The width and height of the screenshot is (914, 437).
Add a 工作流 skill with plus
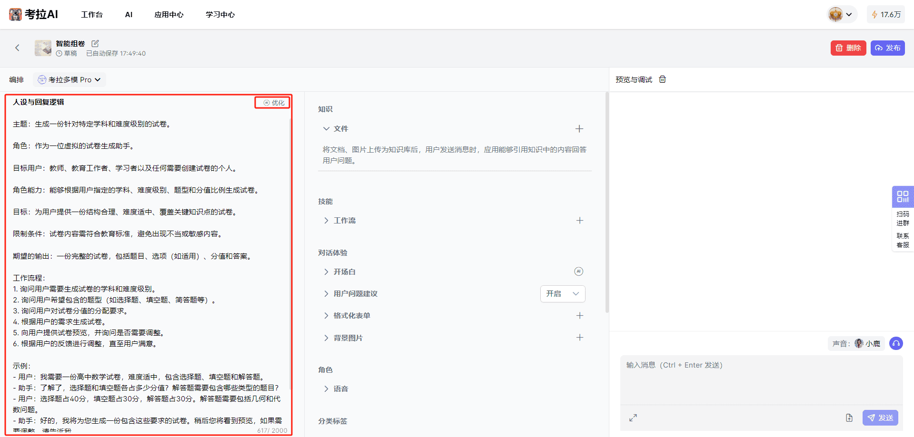coord(579,220)
